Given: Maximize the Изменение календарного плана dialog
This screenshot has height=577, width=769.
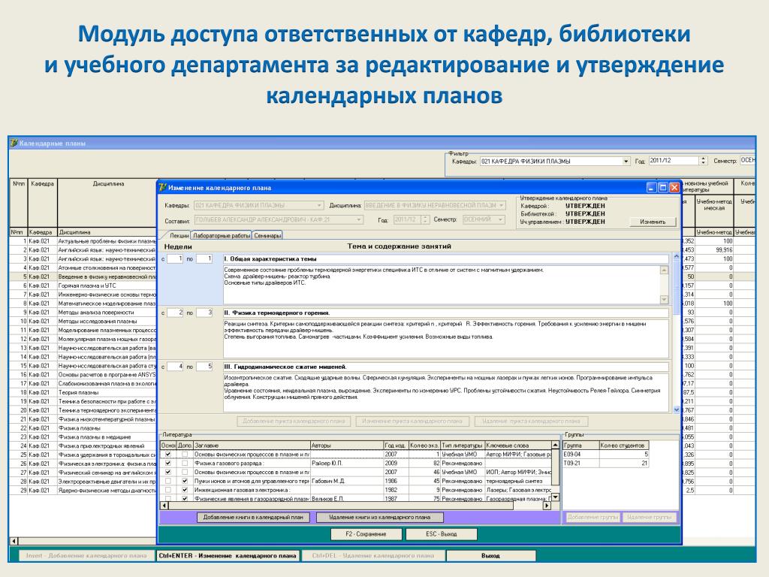Looking at the screenshot, I should coord(662,187).
